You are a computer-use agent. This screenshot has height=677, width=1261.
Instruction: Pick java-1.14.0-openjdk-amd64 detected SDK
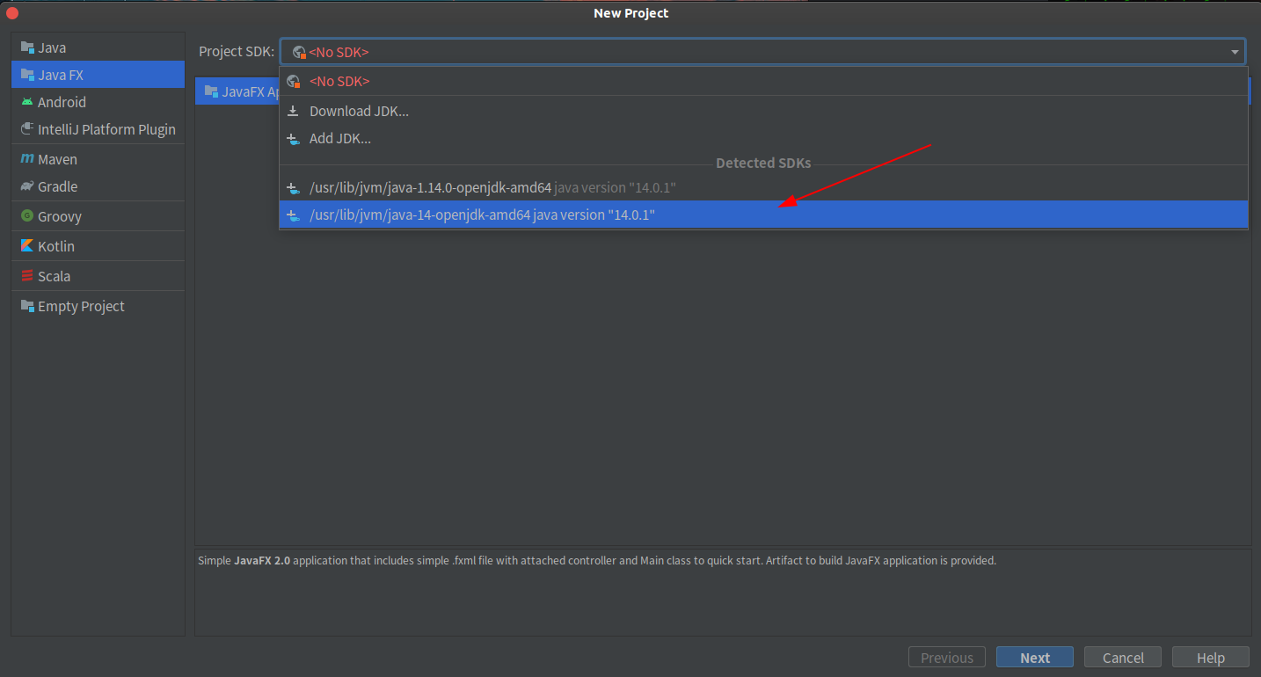point(763,187)
